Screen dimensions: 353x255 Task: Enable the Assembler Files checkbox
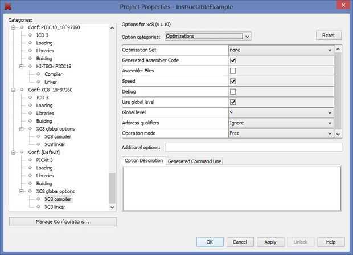(233, 71)
